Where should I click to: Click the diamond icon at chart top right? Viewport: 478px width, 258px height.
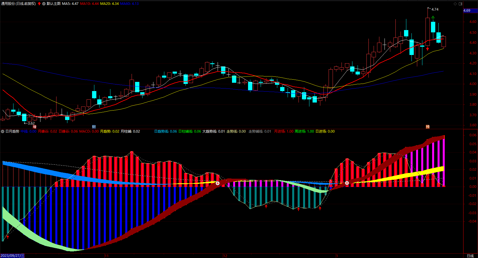[455, 4]
